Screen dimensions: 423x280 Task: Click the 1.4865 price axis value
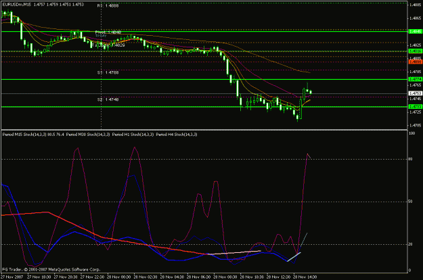415,18
